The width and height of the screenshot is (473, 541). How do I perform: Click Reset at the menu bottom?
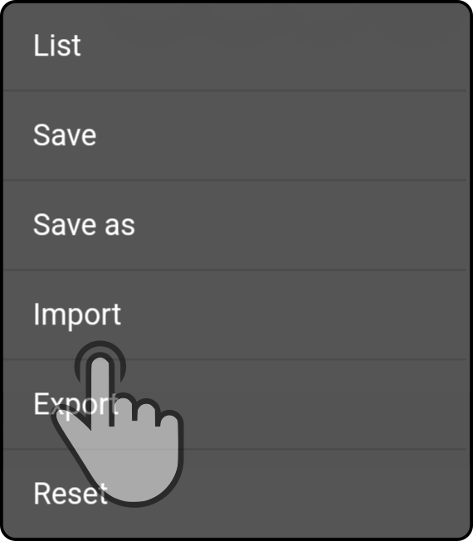tap(235, 494)
